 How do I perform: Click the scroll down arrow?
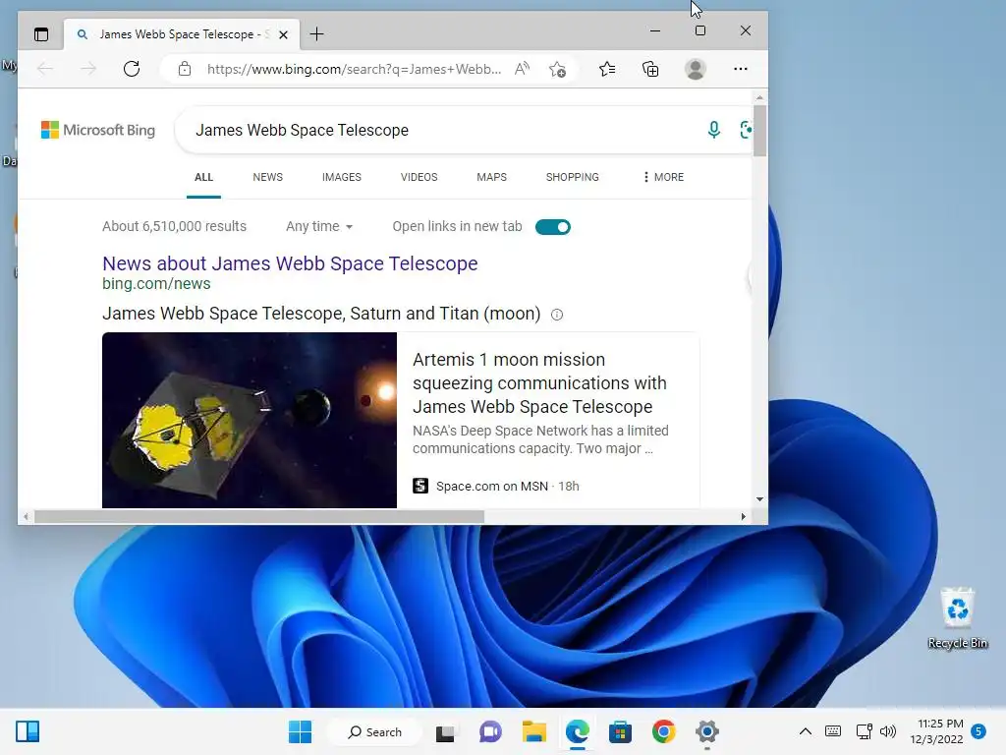759,498
